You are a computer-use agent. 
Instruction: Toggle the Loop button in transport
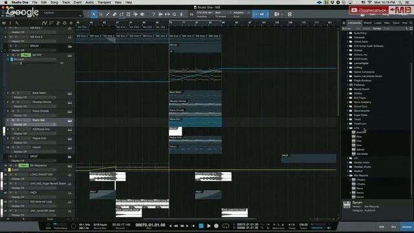(x=226, y=226)
